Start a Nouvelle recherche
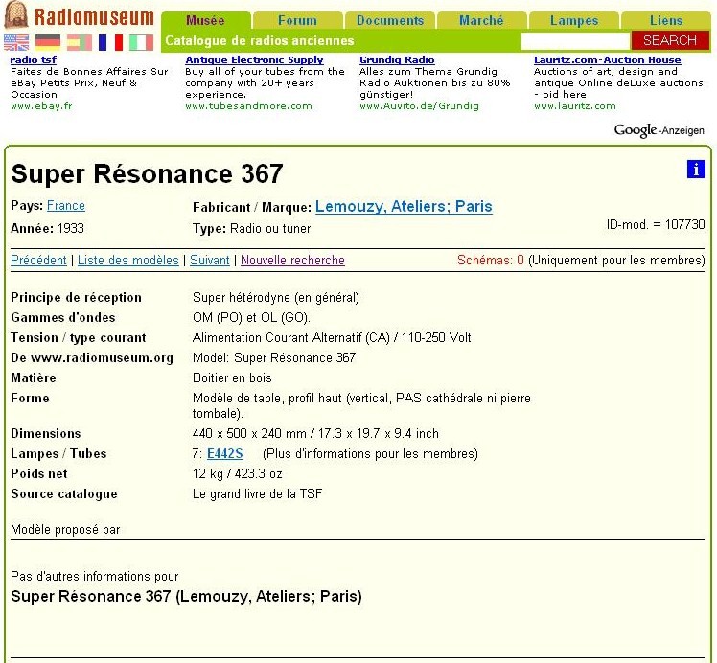 (x=292, y=260)
